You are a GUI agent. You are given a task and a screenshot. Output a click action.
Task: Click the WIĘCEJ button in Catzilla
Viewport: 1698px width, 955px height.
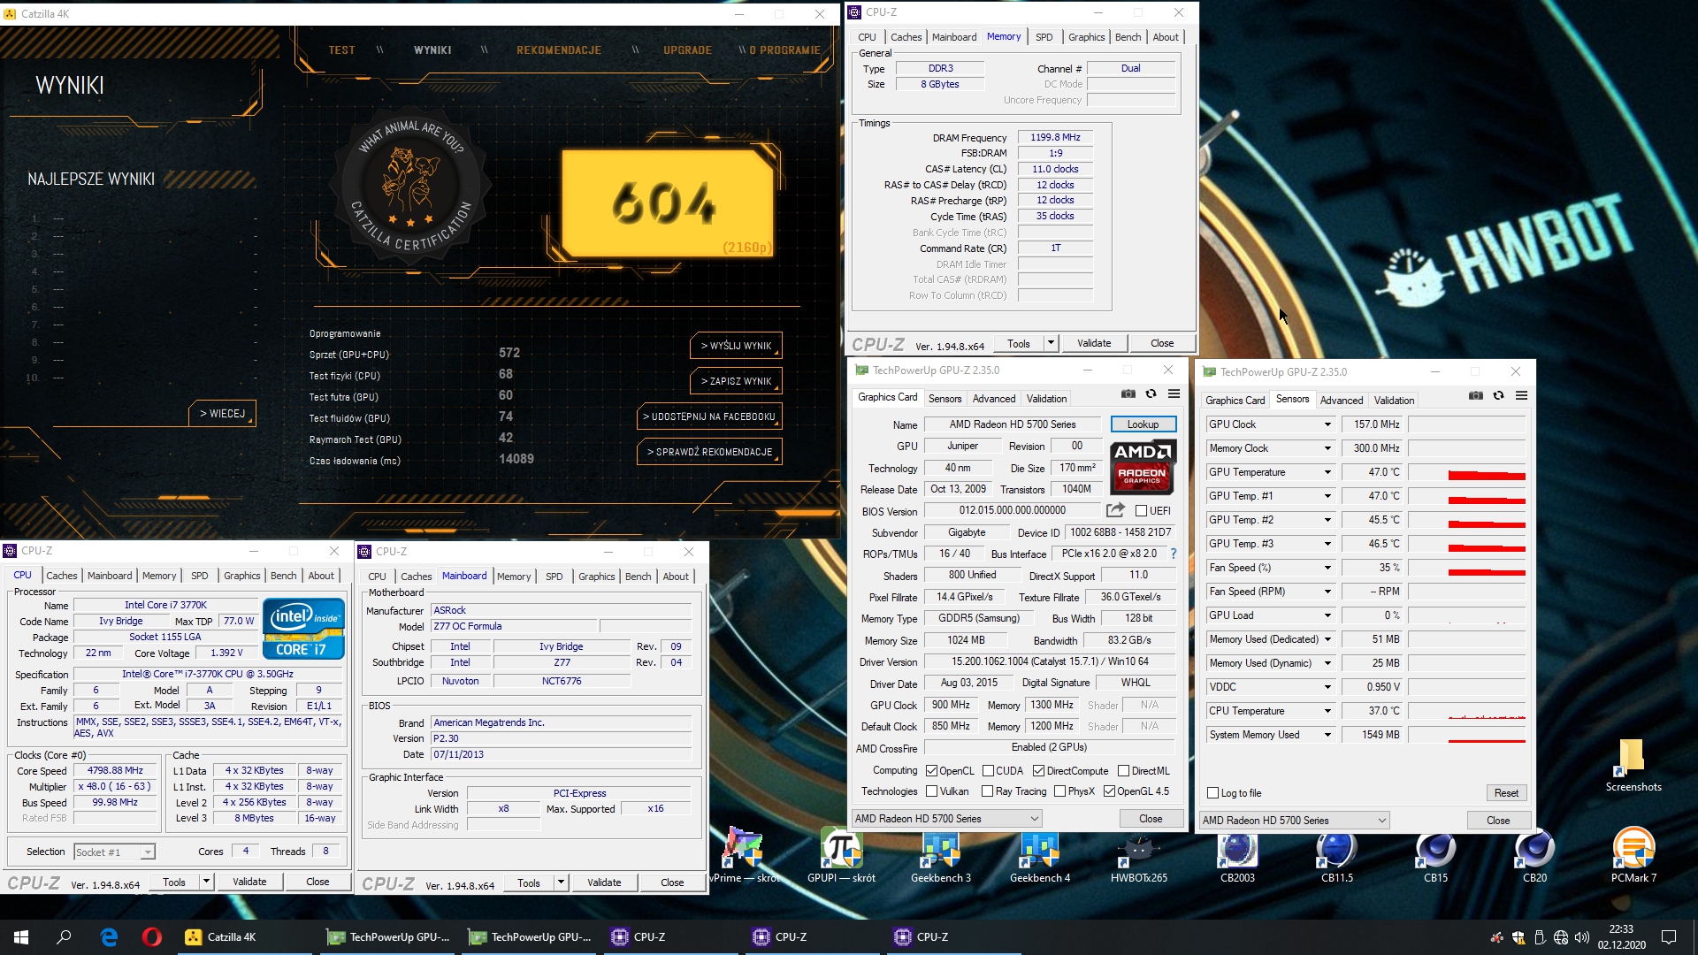[x=222, y=414]
